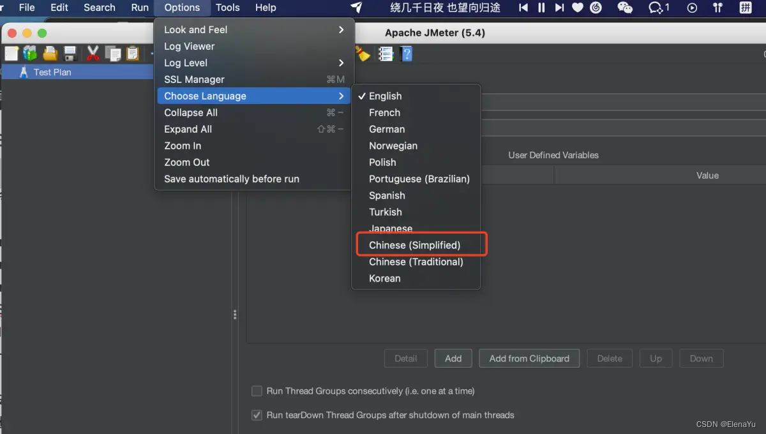Open the Function Helper list icon
The height and width of the screenshot is (434, 766).
[386, 54]
